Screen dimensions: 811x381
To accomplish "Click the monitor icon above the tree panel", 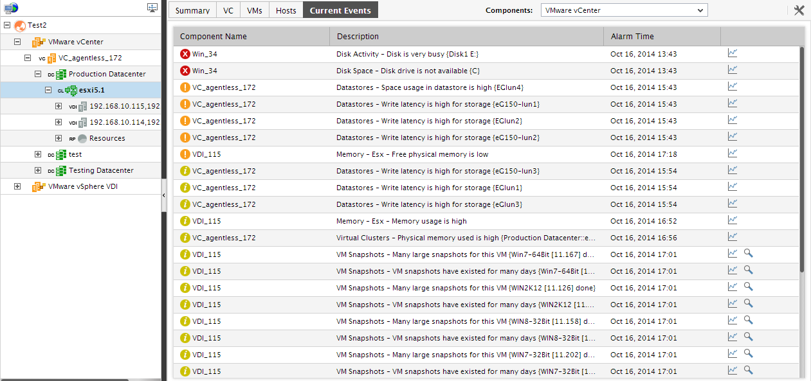I will click(152, 8).
